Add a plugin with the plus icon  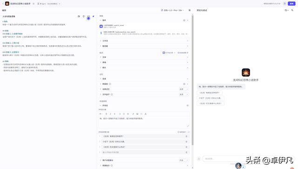[188, 20]
